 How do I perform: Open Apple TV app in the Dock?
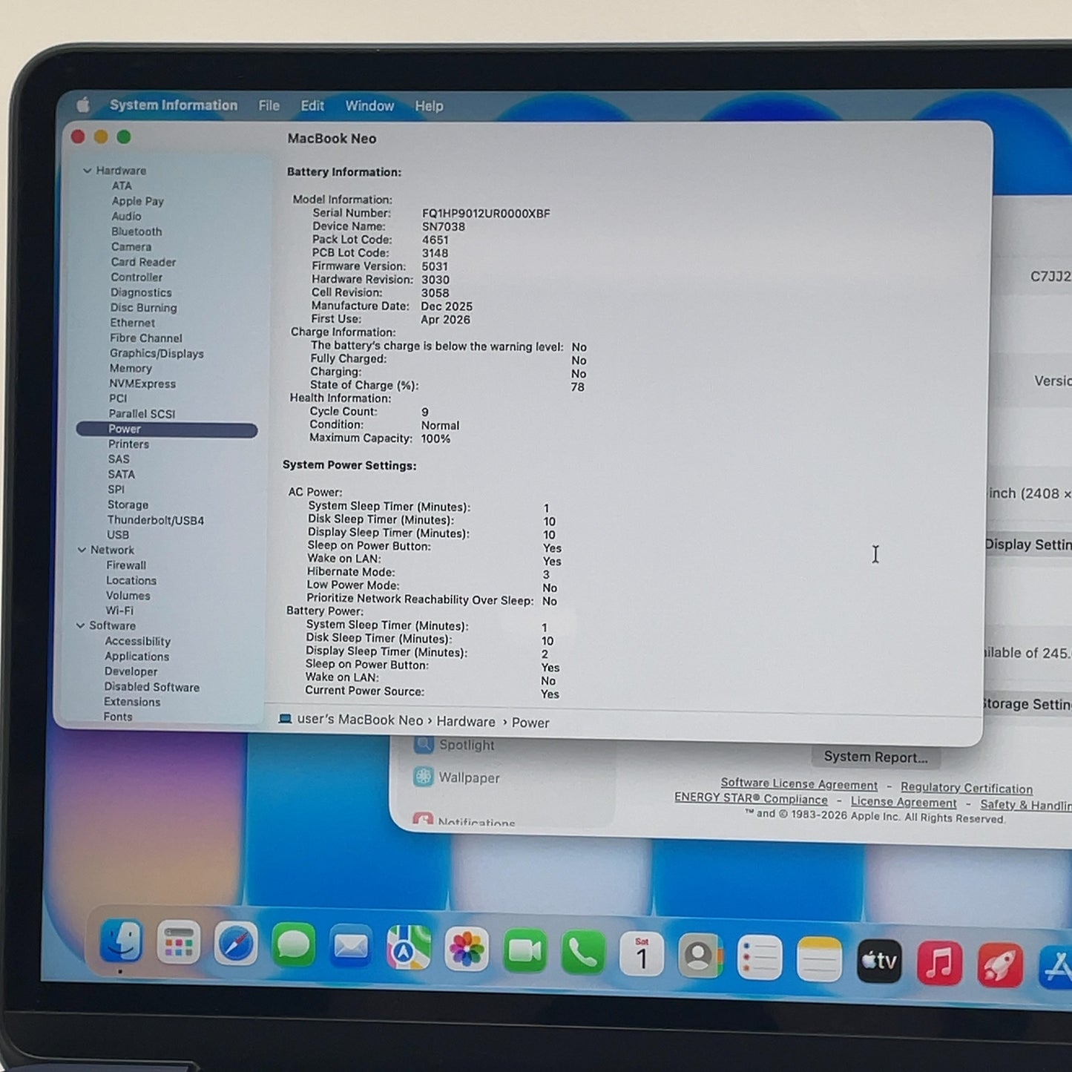coord(879,961)
